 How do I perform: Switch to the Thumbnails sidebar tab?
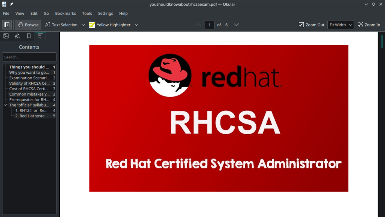pyautogui.click(x=6, y=36)
